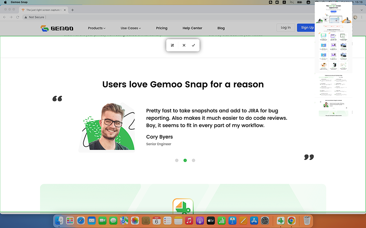Open Numbers from the dock

pyautogui.click(x=222, y=220)
